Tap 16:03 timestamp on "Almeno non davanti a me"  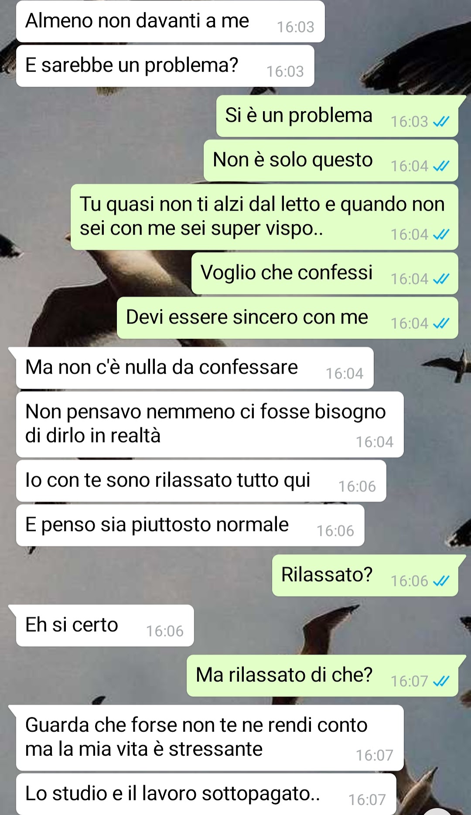pyautogui.click(x=296, y=27)
